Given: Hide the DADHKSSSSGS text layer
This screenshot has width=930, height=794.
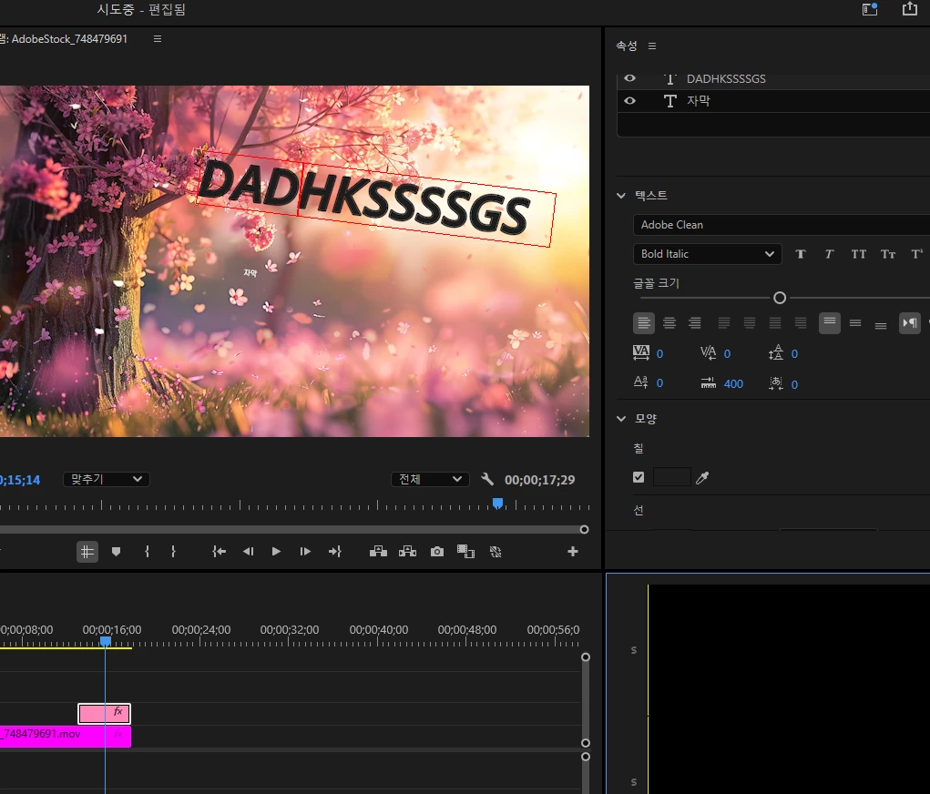Looking at the screenshot, I should click(x=630, y=78).
